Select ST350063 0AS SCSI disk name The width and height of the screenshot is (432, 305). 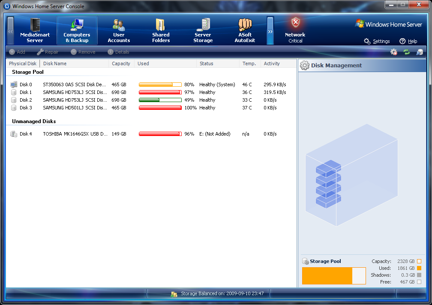(x=75, y=85)
